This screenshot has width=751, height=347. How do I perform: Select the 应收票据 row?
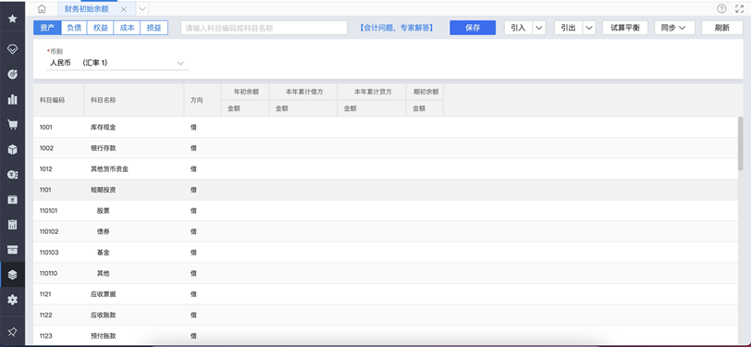click(x=386, y=294)
